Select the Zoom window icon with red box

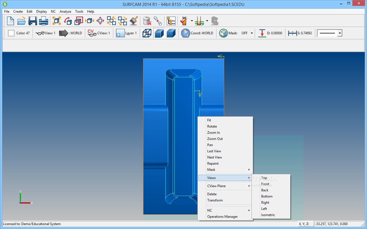[79, 21]
